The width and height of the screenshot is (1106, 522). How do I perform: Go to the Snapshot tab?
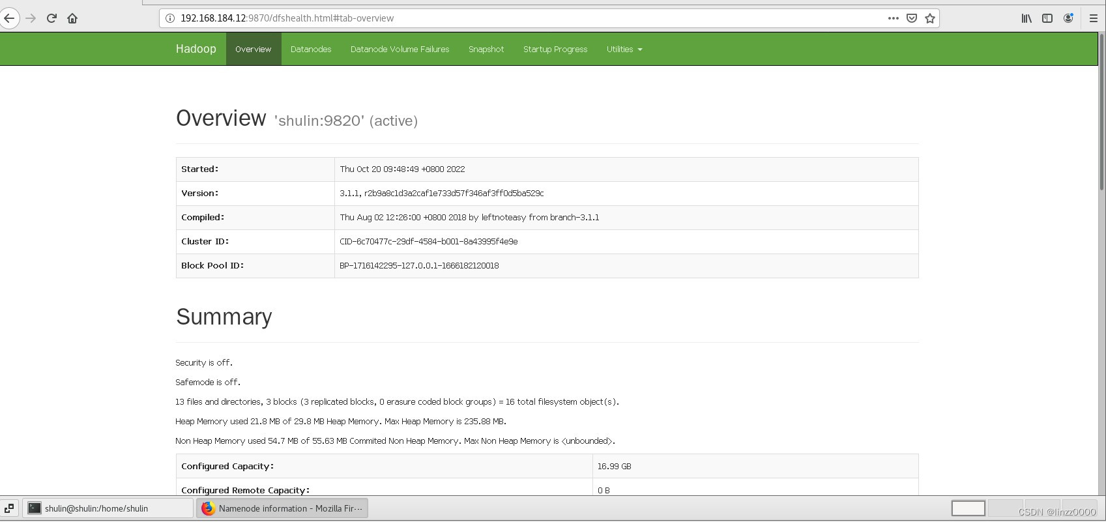(486, 49)
